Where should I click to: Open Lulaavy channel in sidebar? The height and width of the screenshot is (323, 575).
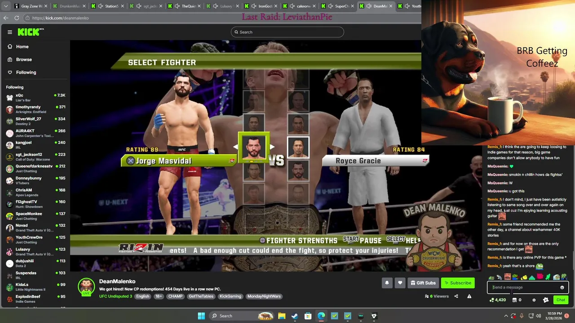point(35,251)
